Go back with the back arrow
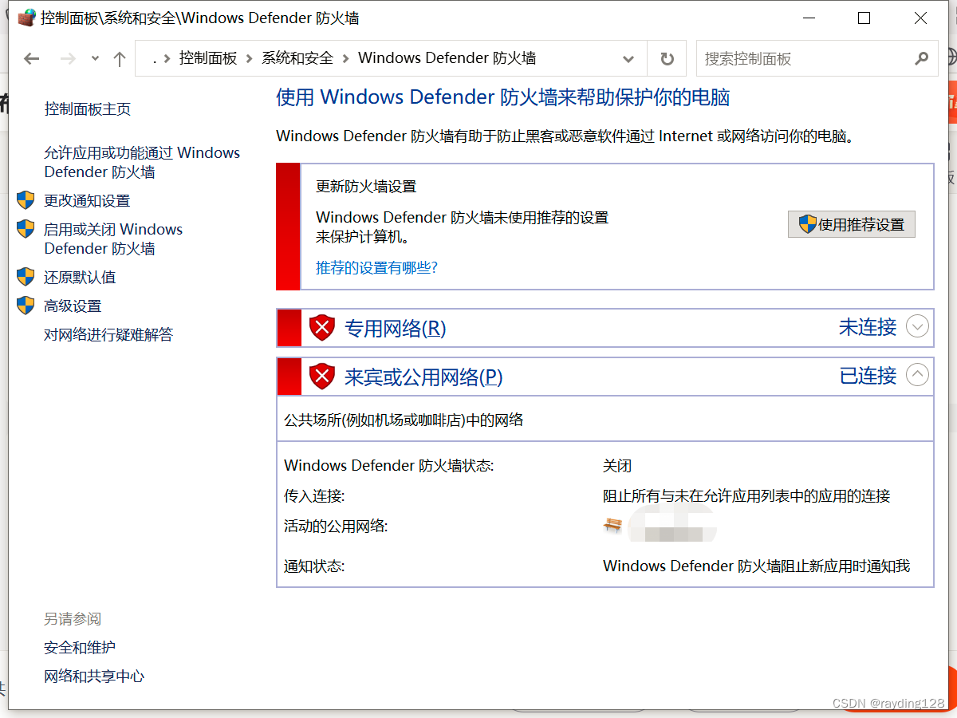Image resolution: width=957 pixels, height=718 pixels. click(x=32, y=58)
